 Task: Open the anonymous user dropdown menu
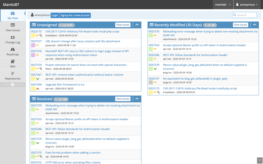[247, 4]
